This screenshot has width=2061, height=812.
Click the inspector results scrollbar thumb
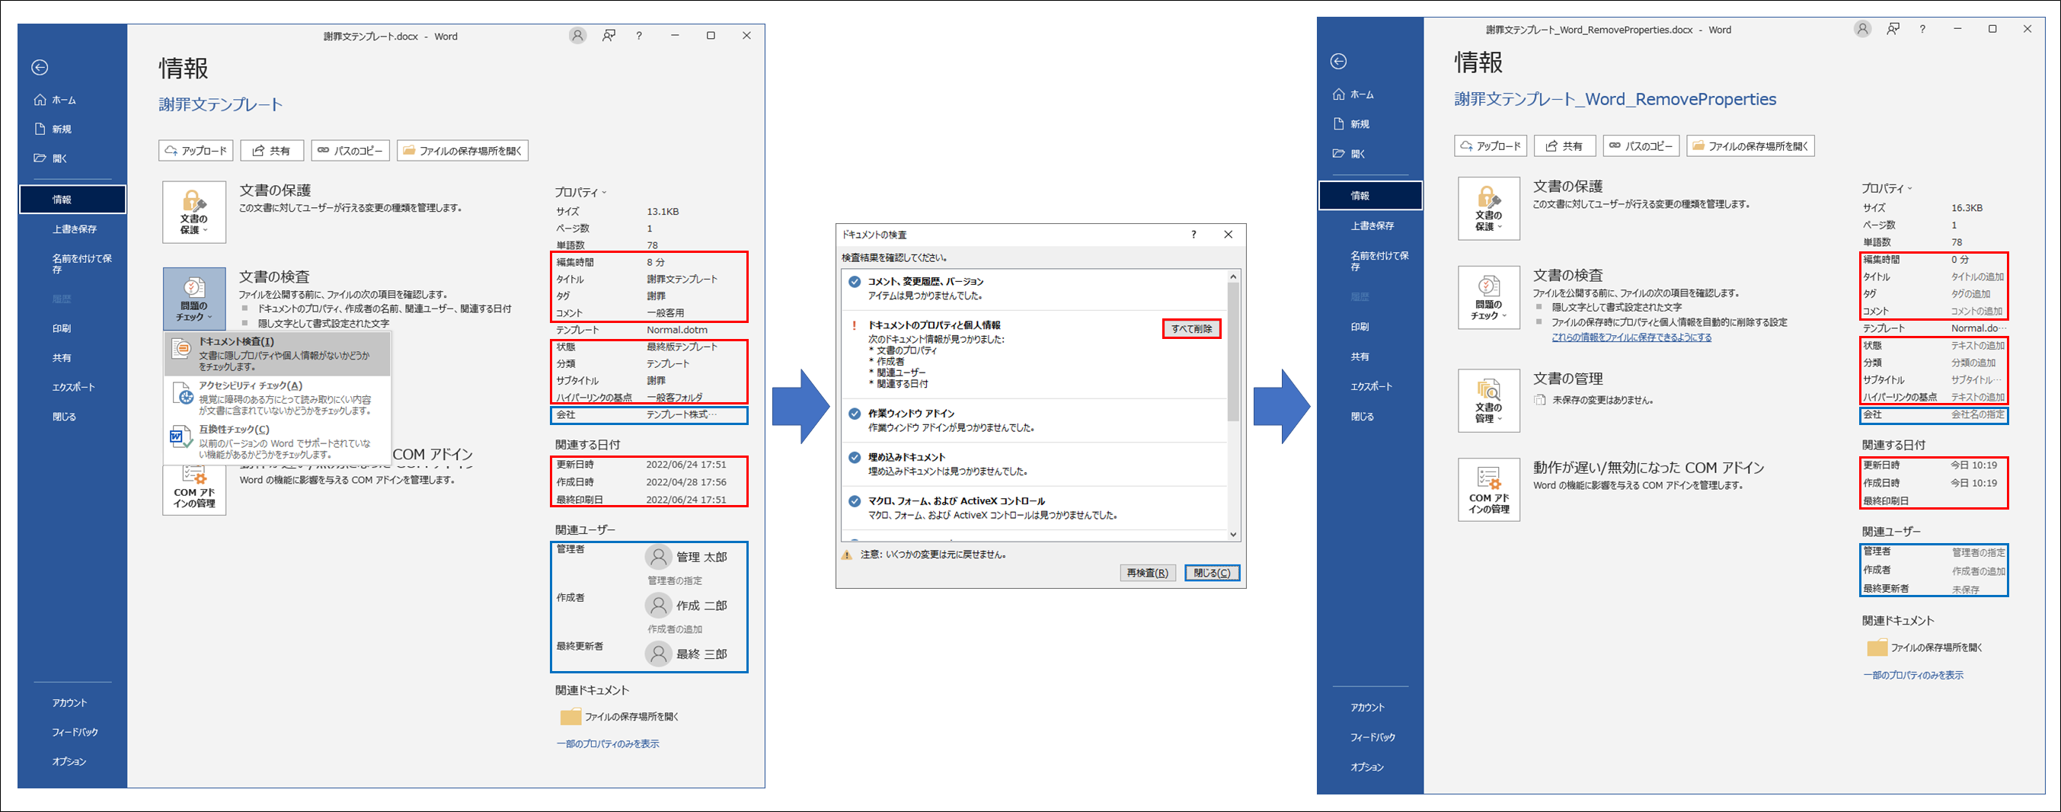click(1233, 352)
